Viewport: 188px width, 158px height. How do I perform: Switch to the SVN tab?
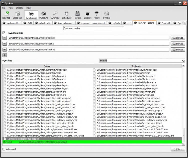pos(28,23)
